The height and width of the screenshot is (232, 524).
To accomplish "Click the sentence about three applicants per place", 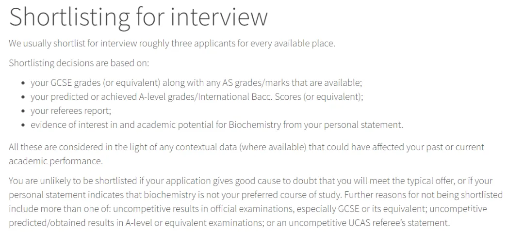I will tap(172, 44).
